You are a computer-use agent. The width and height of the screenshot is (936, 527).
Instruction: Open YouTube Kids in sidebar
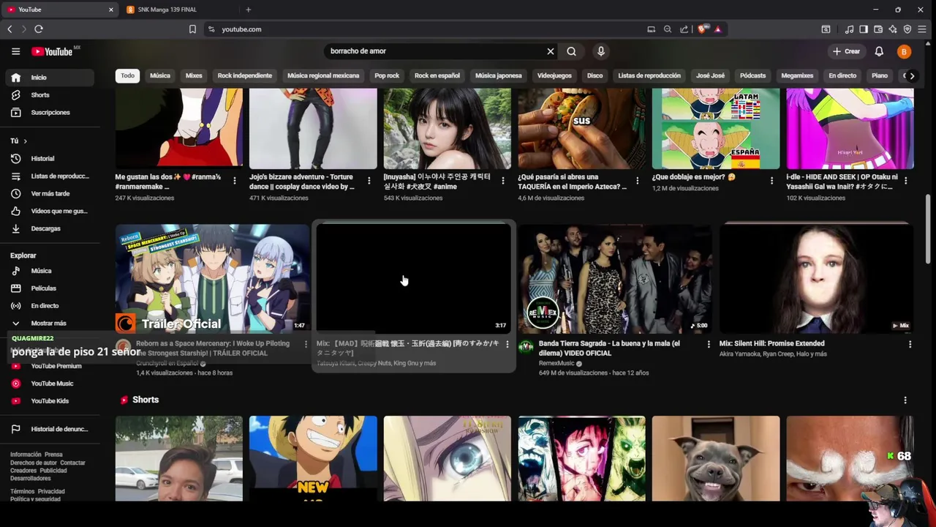(x=50, y=401)
